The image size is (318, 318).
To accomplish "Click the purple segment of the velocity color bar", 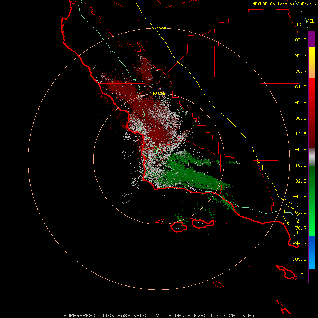I will click(312, 40).
